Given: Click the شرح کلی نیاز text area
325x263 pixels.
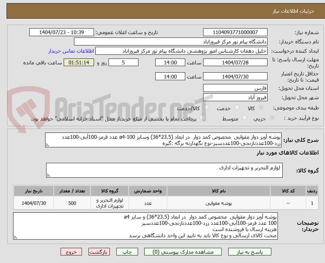Looking at the screenshot, I should pos(163,140).
